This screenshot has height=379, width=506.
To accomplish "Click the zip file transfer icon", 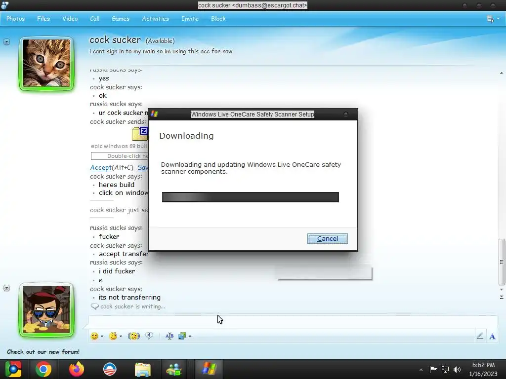I will coord(140,133).
